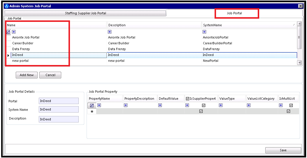This screenshot has height=158, width=307.
Task: Open the Staffing Supplier Job Portal tab
Action: pos(85,13)
